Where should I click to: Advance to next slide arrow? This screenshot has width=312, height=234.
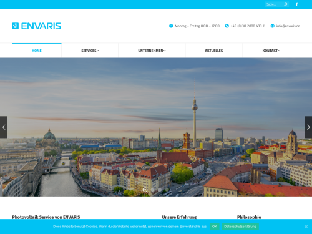point(308,127)
